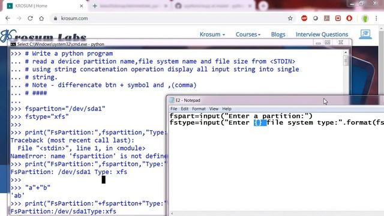This screenshot has height=216, width=384.
Task: Click the "'ab'" output line in cmd
Action: [17, 196]
